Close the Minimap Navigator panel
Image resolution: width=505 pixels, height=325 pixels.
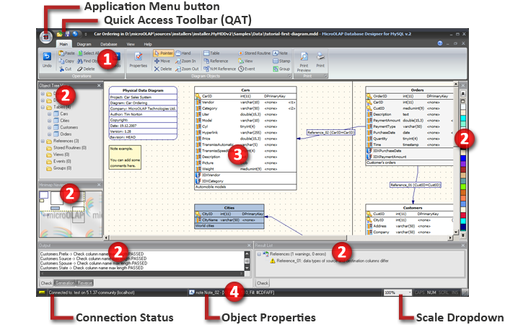pyautogui.click(x=99, y=185)
